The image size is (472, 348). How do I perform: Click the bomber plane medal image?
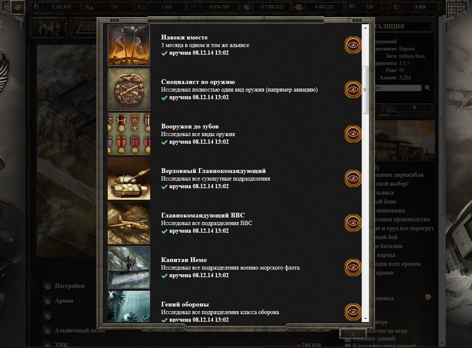click(x=129, y=223)
